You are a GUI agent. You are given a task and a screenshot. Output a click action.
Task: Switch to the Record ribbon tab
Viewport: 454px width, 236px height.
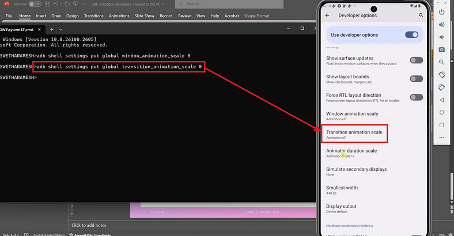[x=166, y=16]
